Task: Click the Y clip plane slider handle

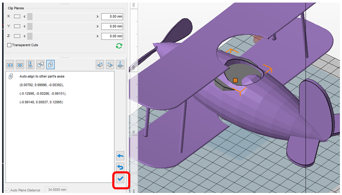Action: point(30,26)
